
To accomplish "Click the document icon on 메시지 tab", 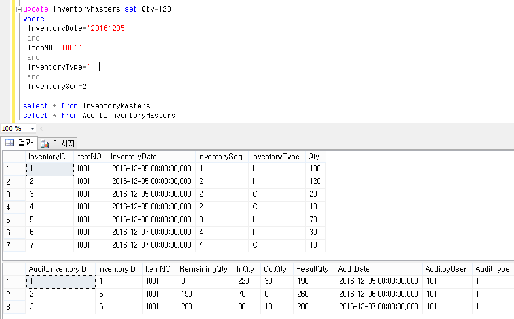I will click(44, 143).
